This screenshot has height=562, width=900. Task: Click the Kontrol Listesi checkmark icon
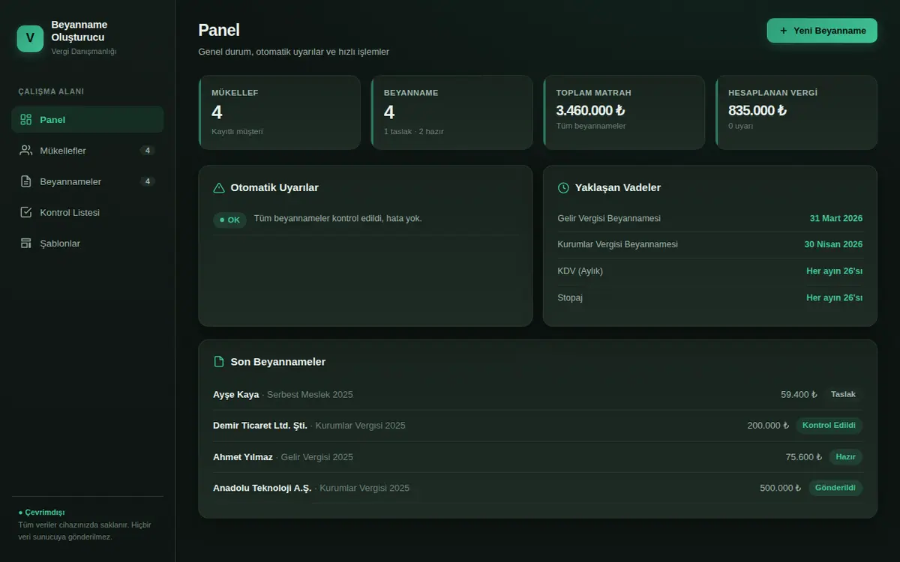pyautogui.click(x=26, y=213)
